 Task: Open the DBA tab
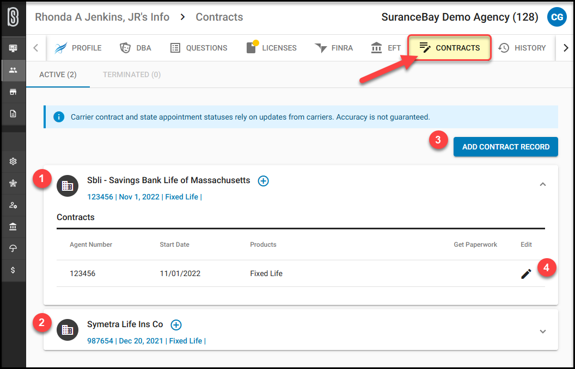136,48
